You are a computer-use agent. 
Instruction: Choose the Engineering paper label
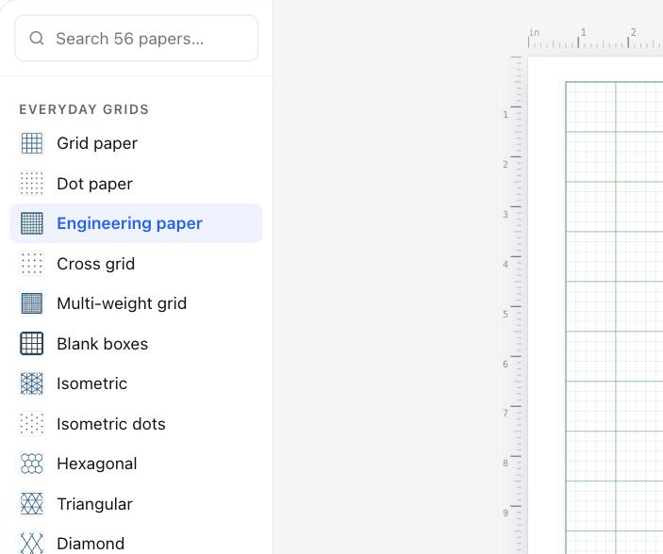(130, 223)
